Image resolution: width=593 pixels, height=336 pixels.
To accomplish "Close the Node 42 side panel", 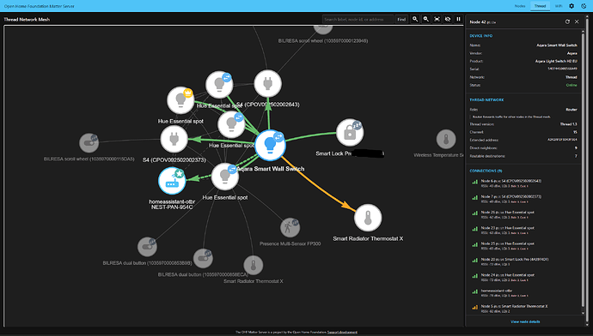I will [x=577, y=22].
